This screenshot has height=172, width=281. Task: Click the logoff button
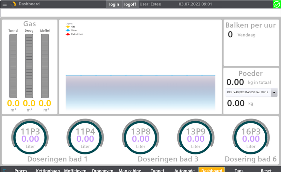click(x=130, y=4)
